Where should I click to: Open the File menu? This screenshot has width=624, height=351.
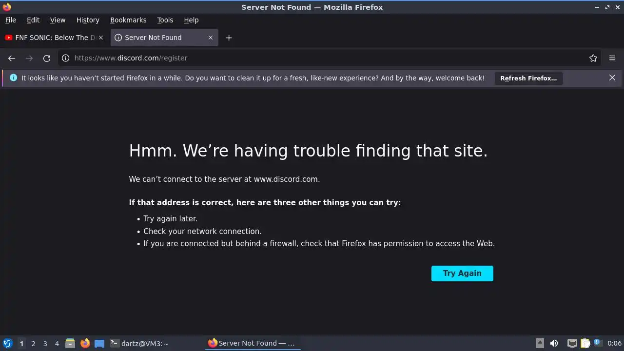click(x=11, y=20)
